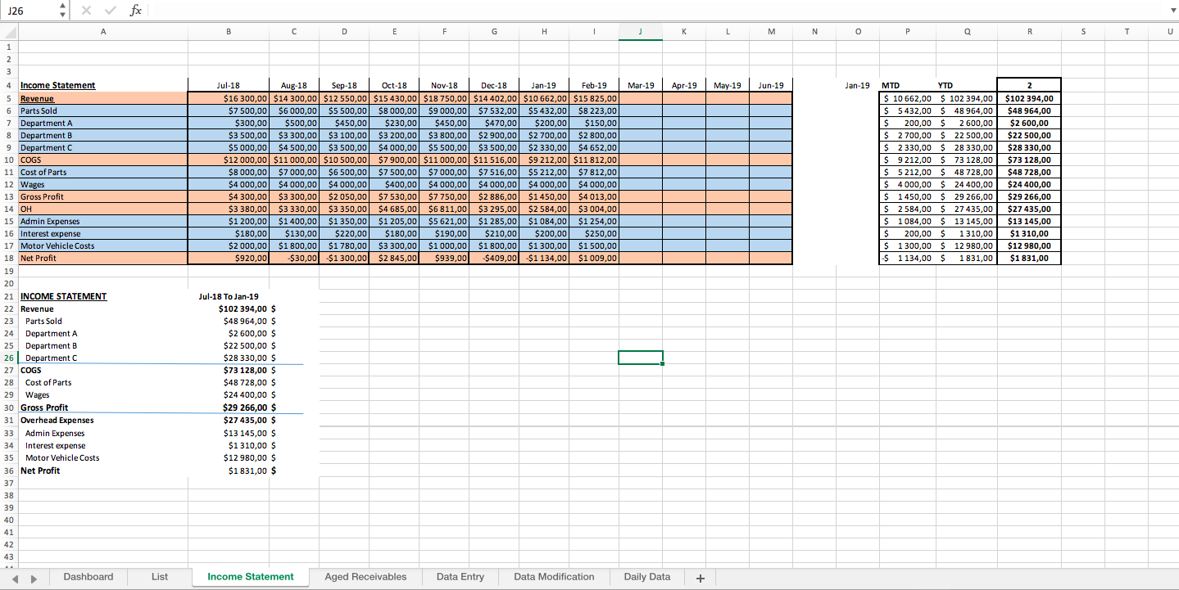Select column J header
1179x590 pixels.
coord(641,31)
